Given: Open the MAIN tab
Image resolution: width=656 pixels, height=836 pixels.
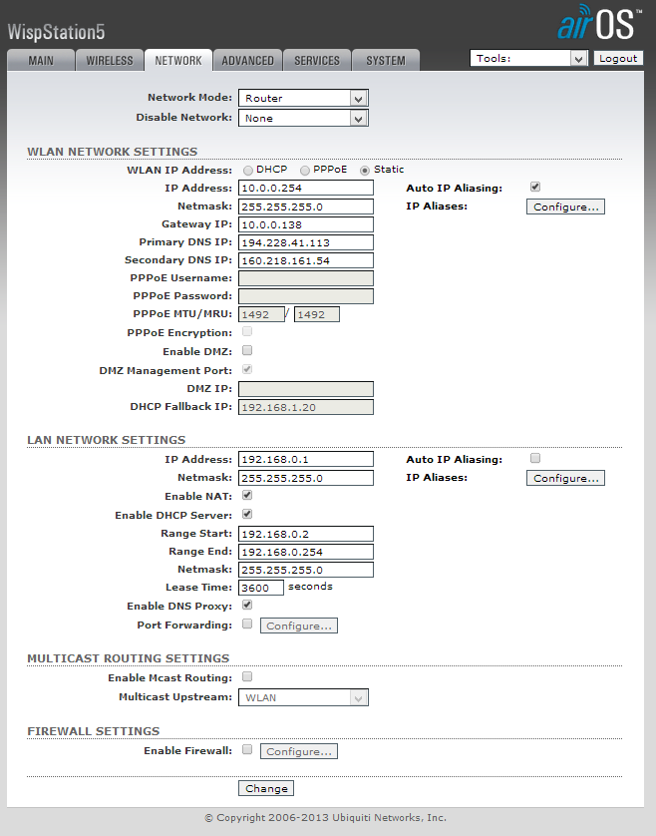Looking at the screenshot, I should (41, 60).
